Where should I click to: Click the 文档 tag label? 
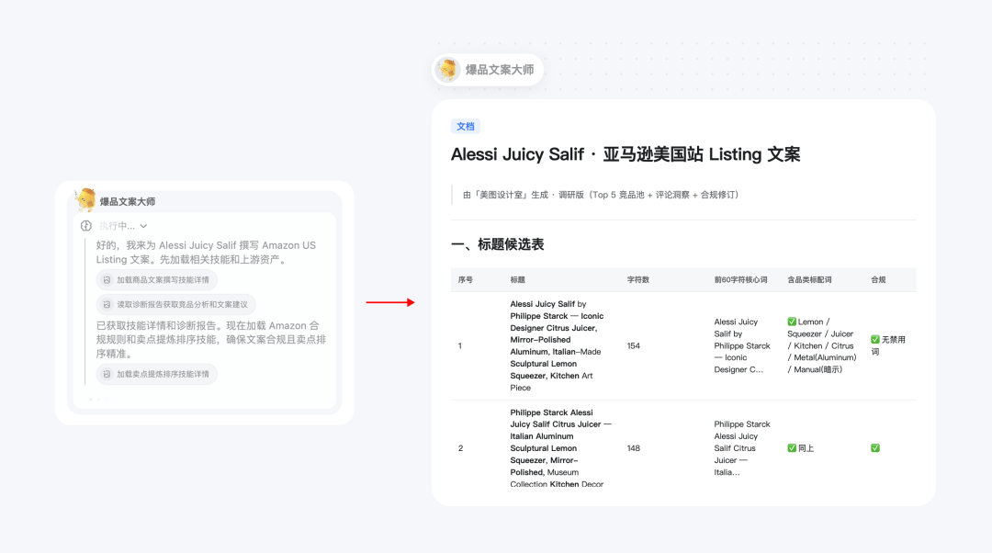466,127
